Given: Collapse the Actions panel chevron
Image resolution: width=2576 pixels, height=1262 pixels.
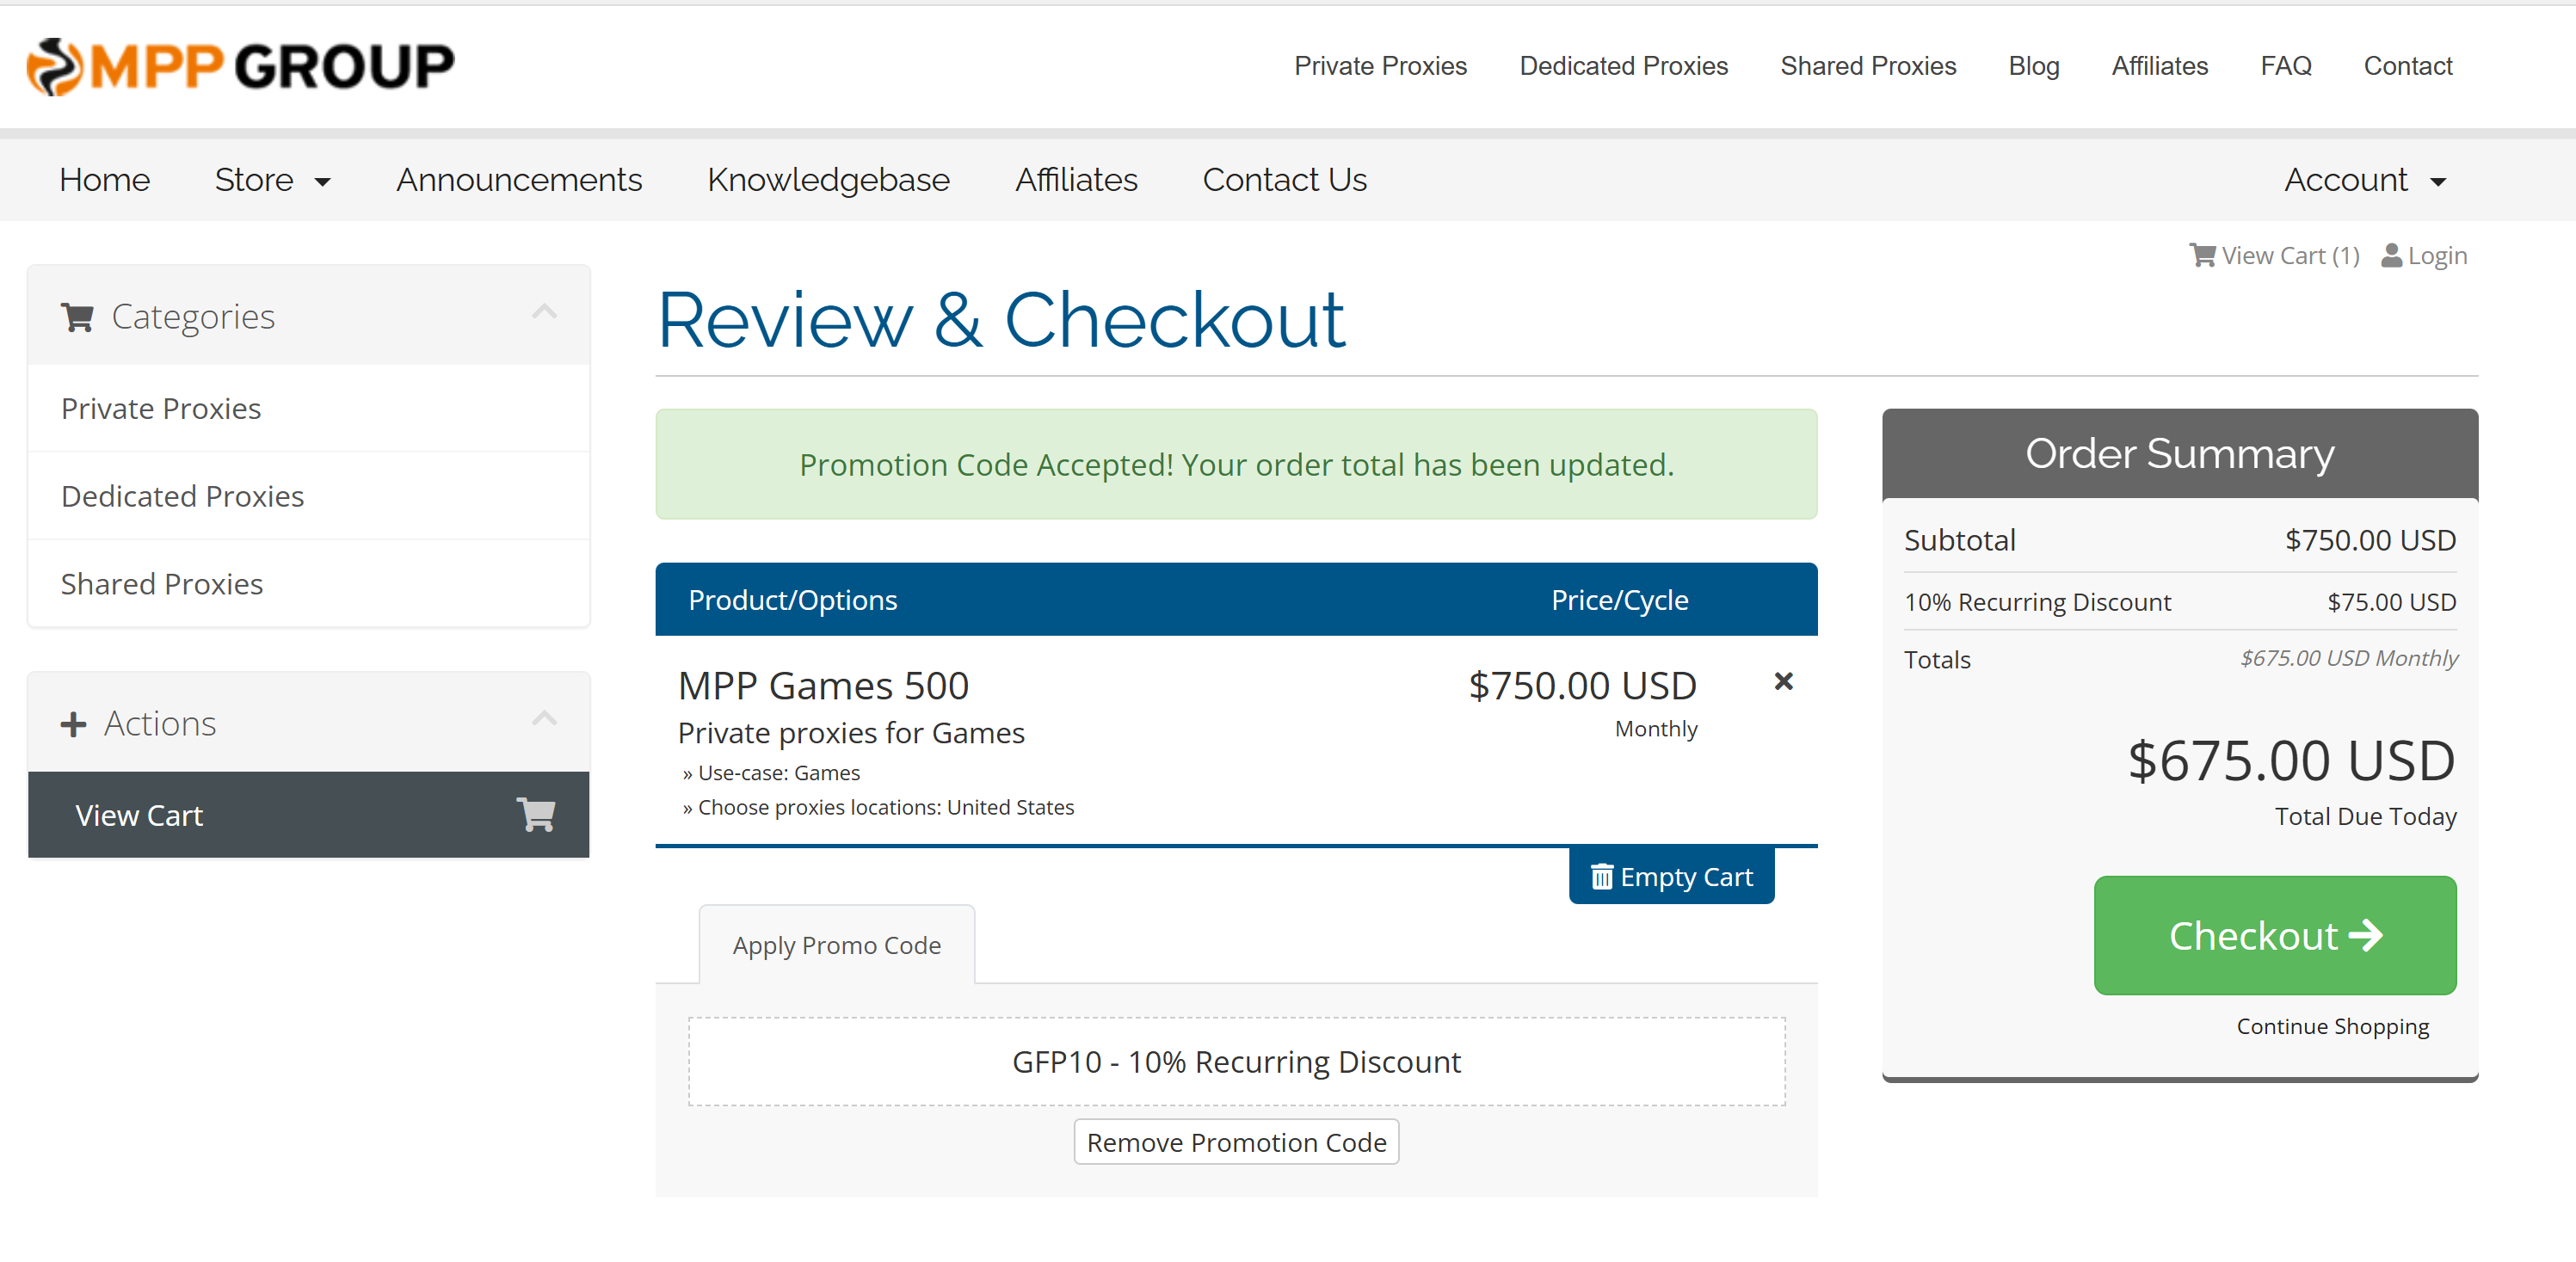Looking at the screenshot, I should (544, 719).
